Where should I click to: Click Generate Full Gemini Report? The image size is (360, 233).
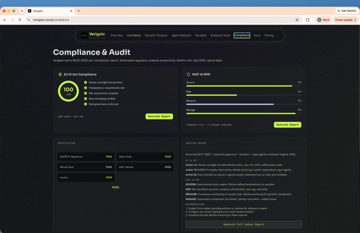pyautogui.click(x=243, y=224)
